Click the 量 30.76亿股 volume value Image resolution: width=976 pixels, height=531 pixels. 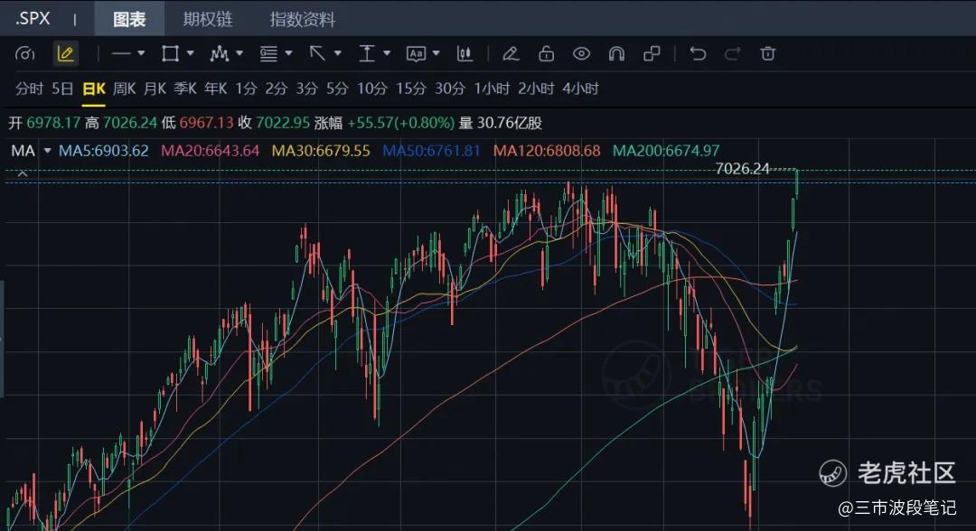(501, 123)
